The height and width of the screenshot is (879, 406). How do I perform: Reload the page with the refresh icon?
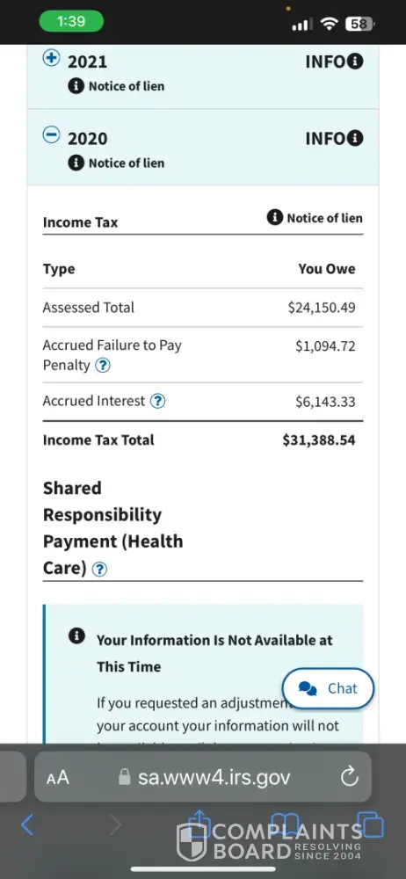(x=349, y=777)
